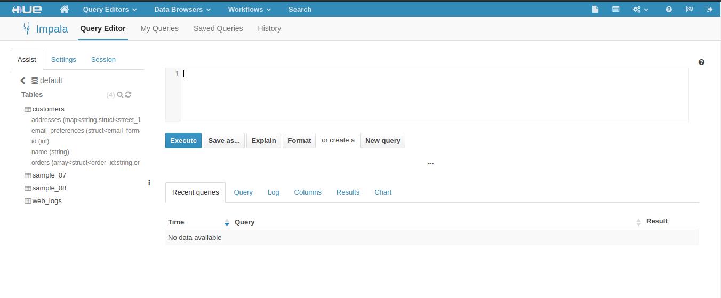Expand the sample_08 table
The width and height of the screenshot is (721, 298).
(x=49, y=188)
